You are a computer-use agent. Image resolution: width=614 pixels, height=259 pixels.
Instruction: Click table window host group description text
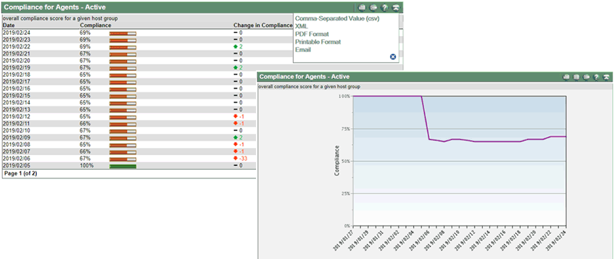click(60, 18)
